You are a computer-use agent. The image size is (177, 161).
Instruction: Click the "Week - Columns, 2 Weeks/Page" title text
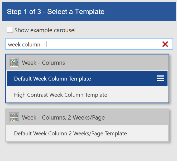[x=63, y=117]
